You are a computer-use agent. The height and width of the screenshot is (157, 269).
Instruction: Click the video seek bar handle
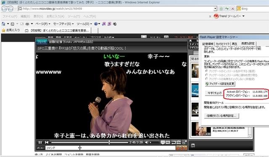pos(109,142)
